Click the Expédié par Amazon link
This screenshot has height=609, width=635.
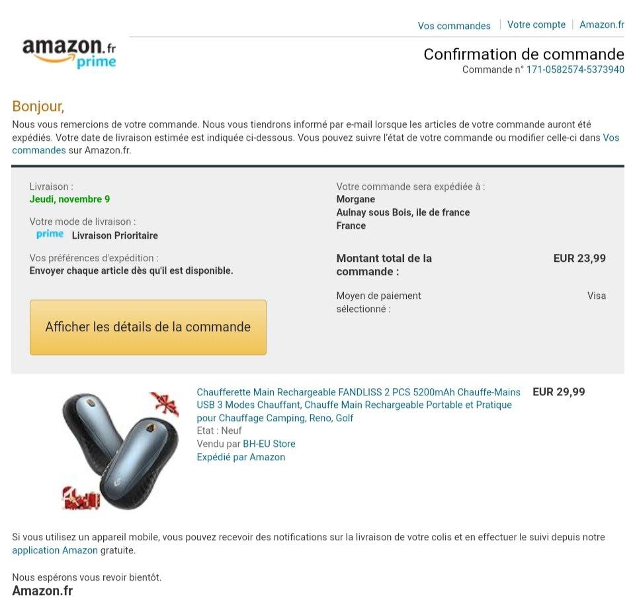pos(241,457)
